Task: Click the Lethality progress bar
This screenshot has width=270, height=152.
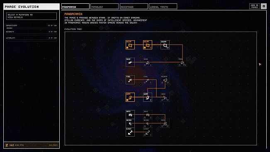Action: pyautogui.click(x=32, y=40)
